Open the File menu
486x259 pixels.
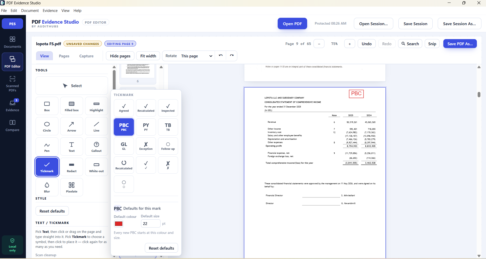click(x=4, y=11)
